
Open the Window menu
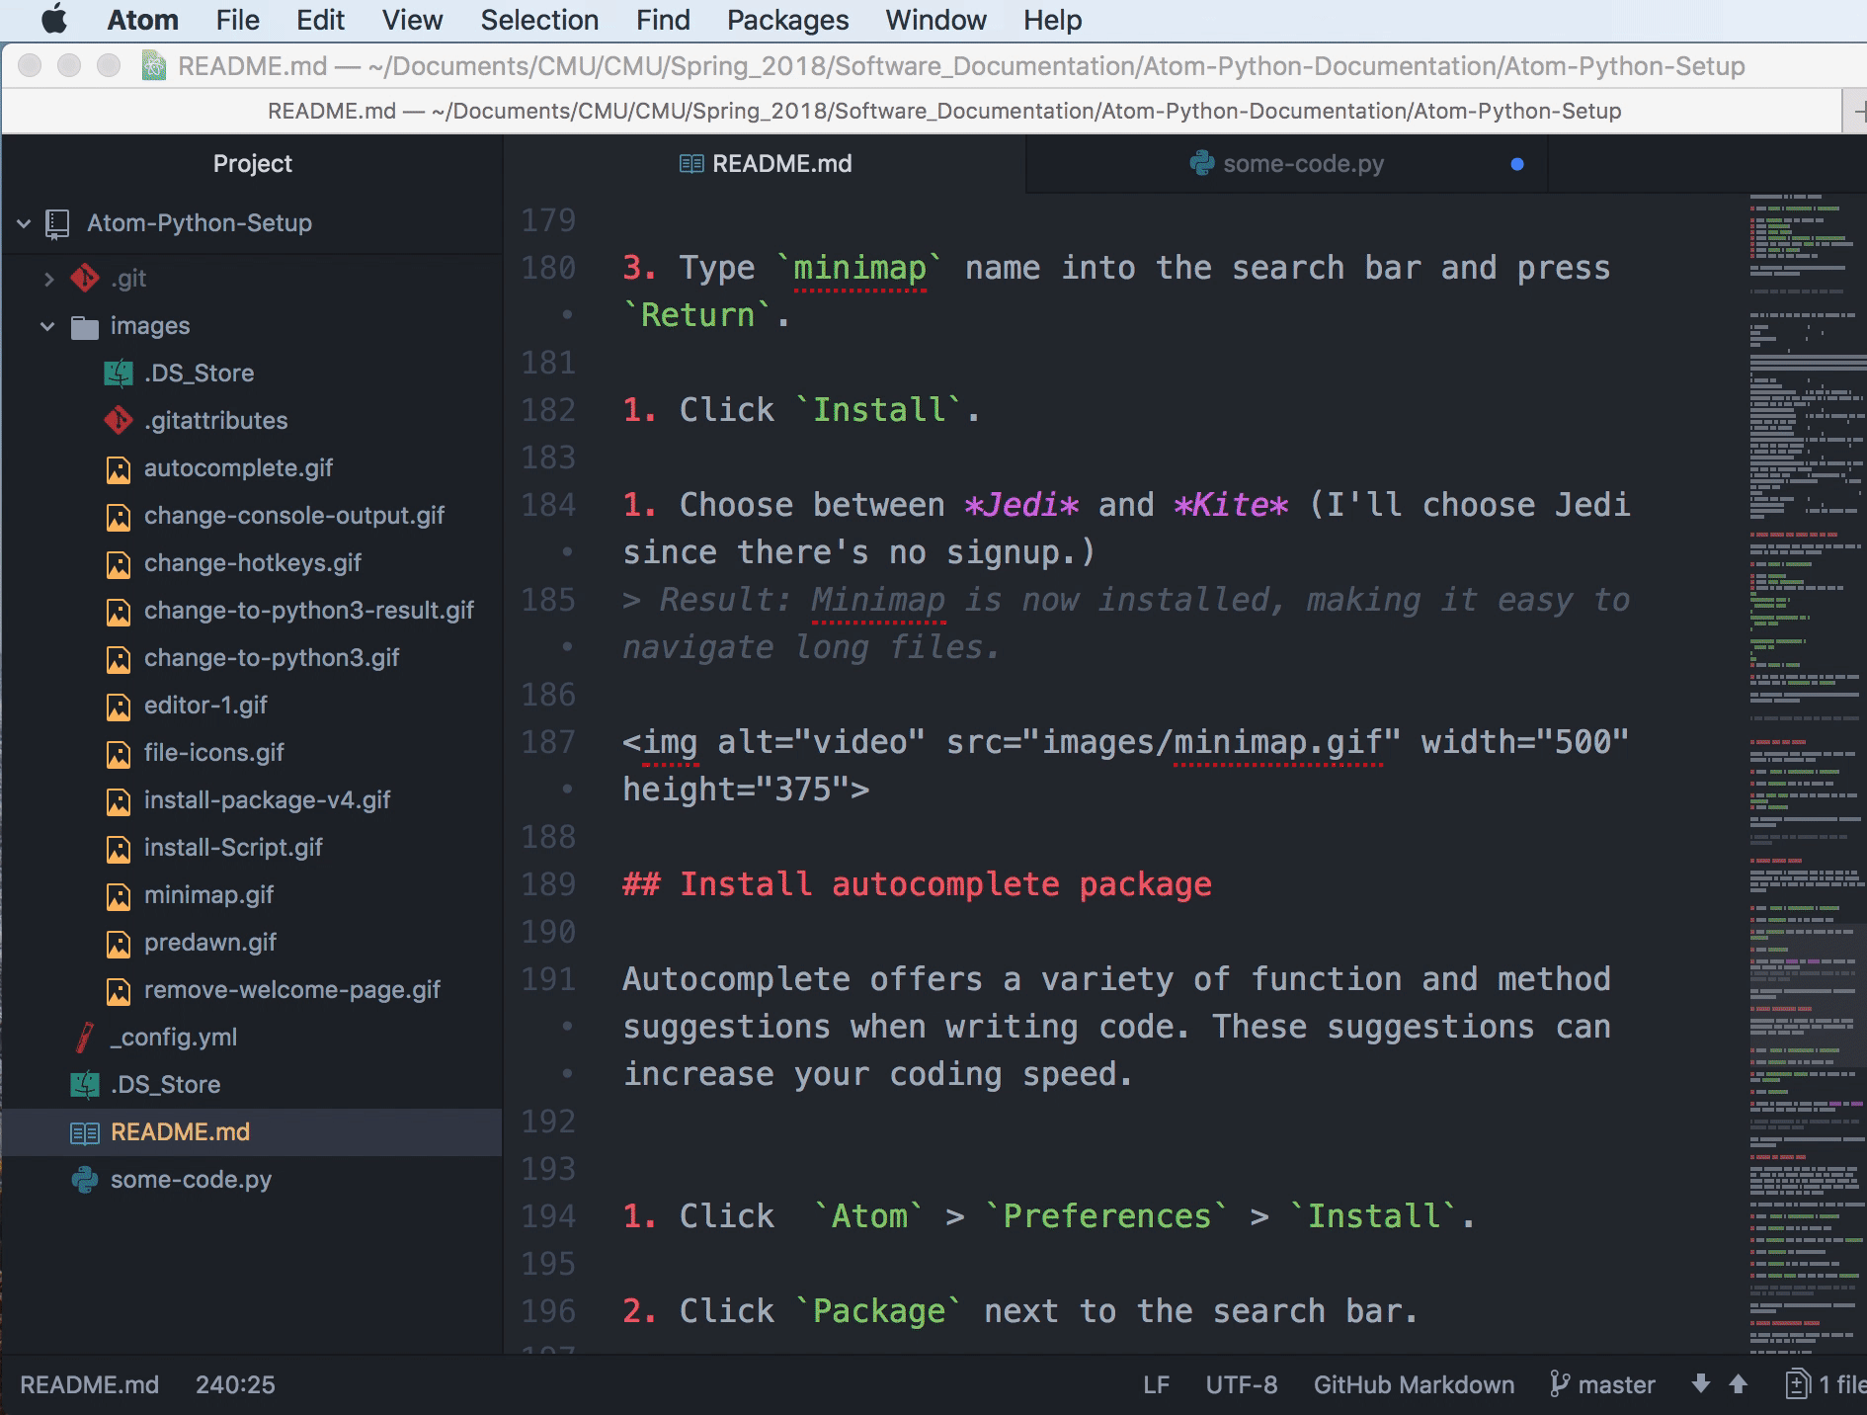pos(935,20)
